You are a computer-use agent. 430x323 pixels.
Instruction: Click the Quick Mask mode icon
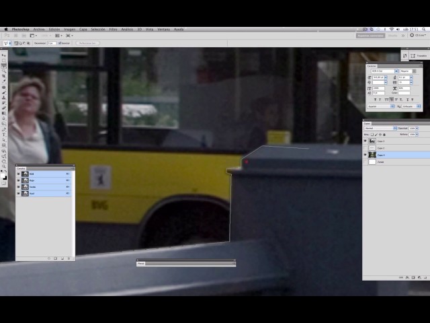point(4,183)
